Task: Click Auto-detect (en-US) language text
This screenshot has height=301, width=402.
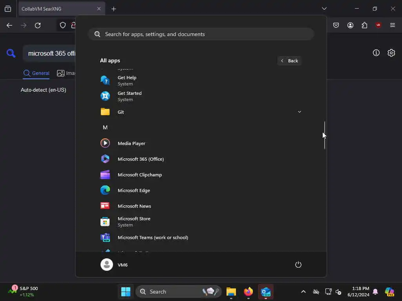Action: pos(43,90)
